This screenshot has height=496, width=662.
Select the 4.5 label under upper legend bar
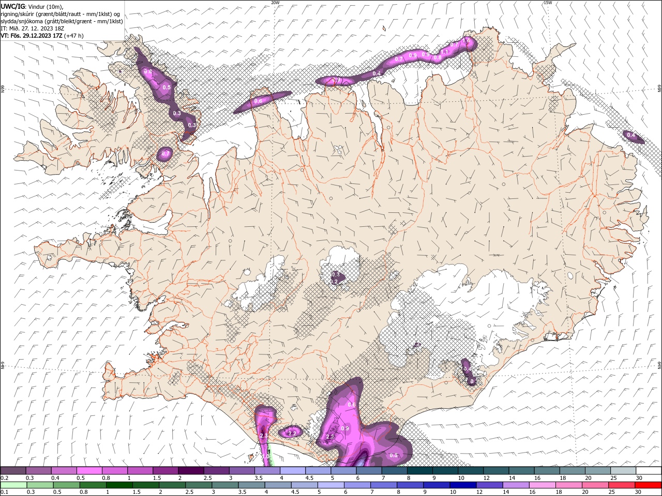[x=309, y=478]
